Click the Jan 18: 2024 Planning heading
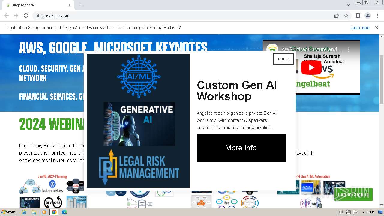 coord(52,176)
